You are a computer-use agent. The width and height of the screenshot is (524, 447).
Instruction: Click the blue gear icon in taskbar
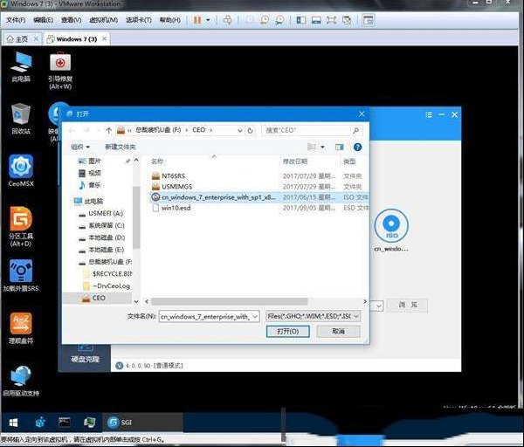click(40, 423)
